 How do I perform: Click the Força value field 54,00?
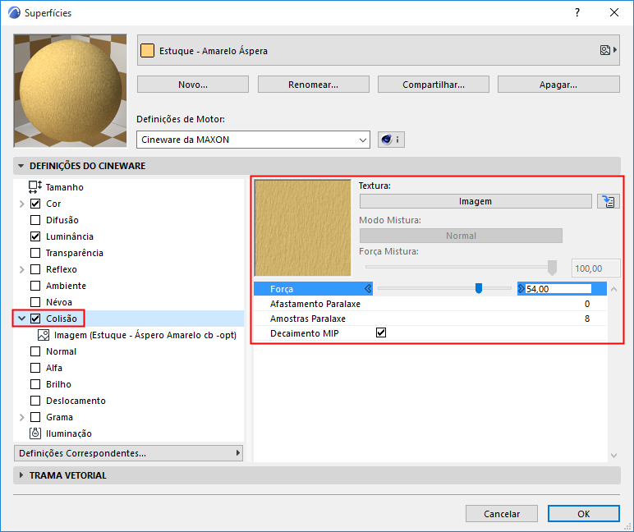pyautogui.click(x=558, y=289)
